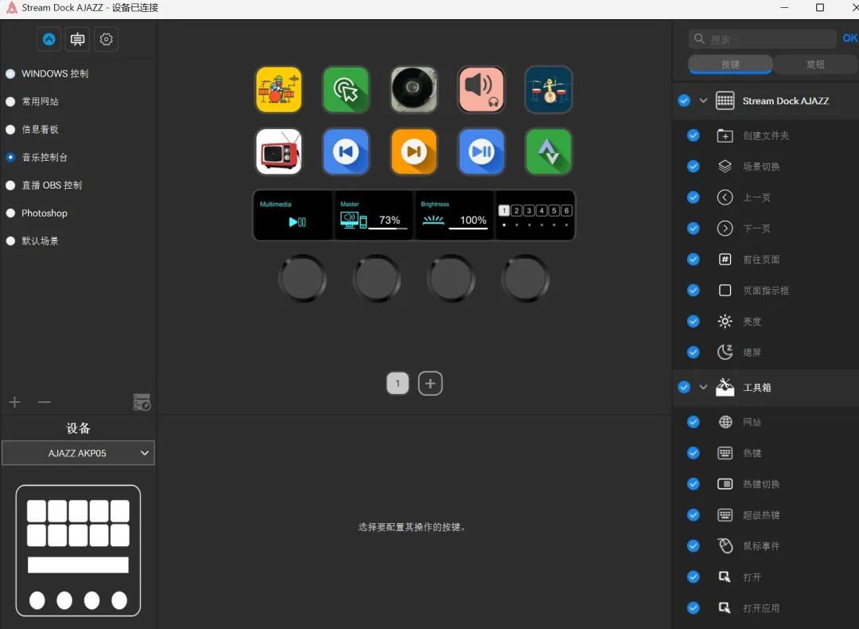Open the store icon in top-left toolbar
859x629 pixels.
click(49, 39)
